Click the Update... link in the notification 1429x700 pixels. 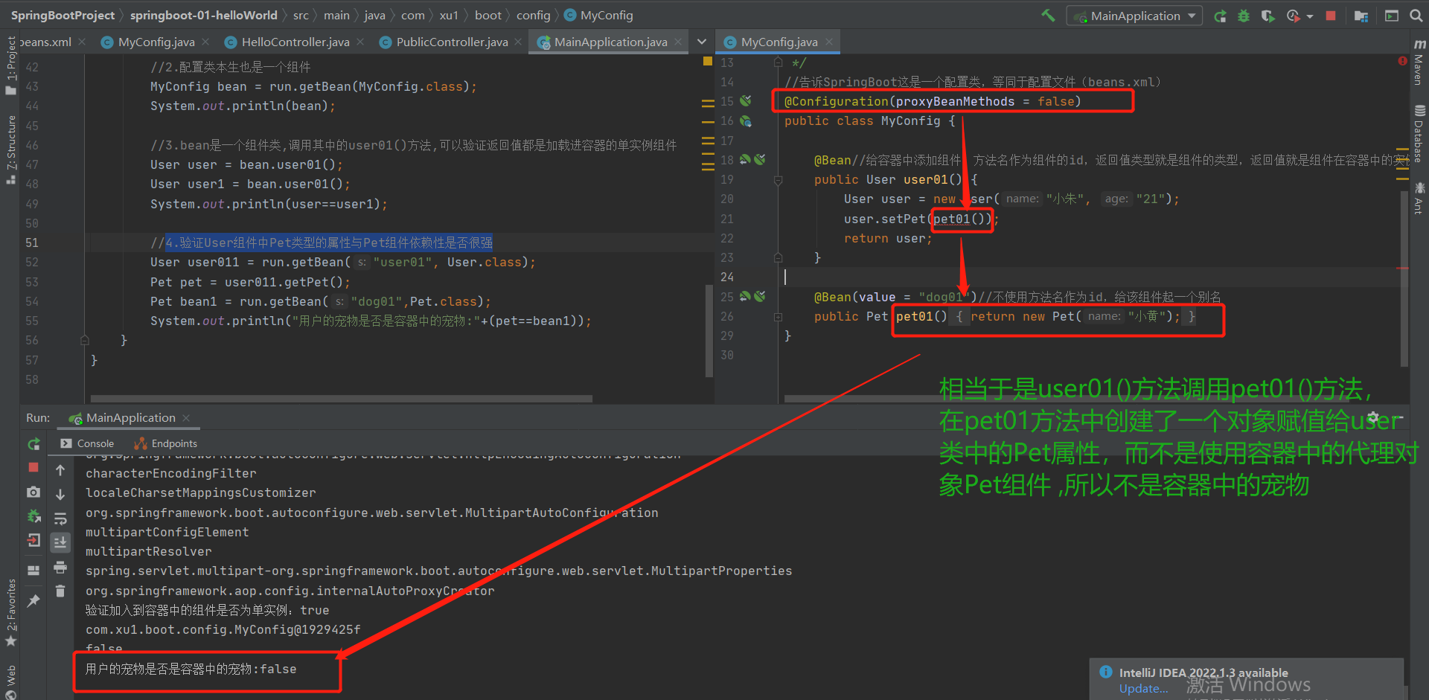tap(1143, 689)
